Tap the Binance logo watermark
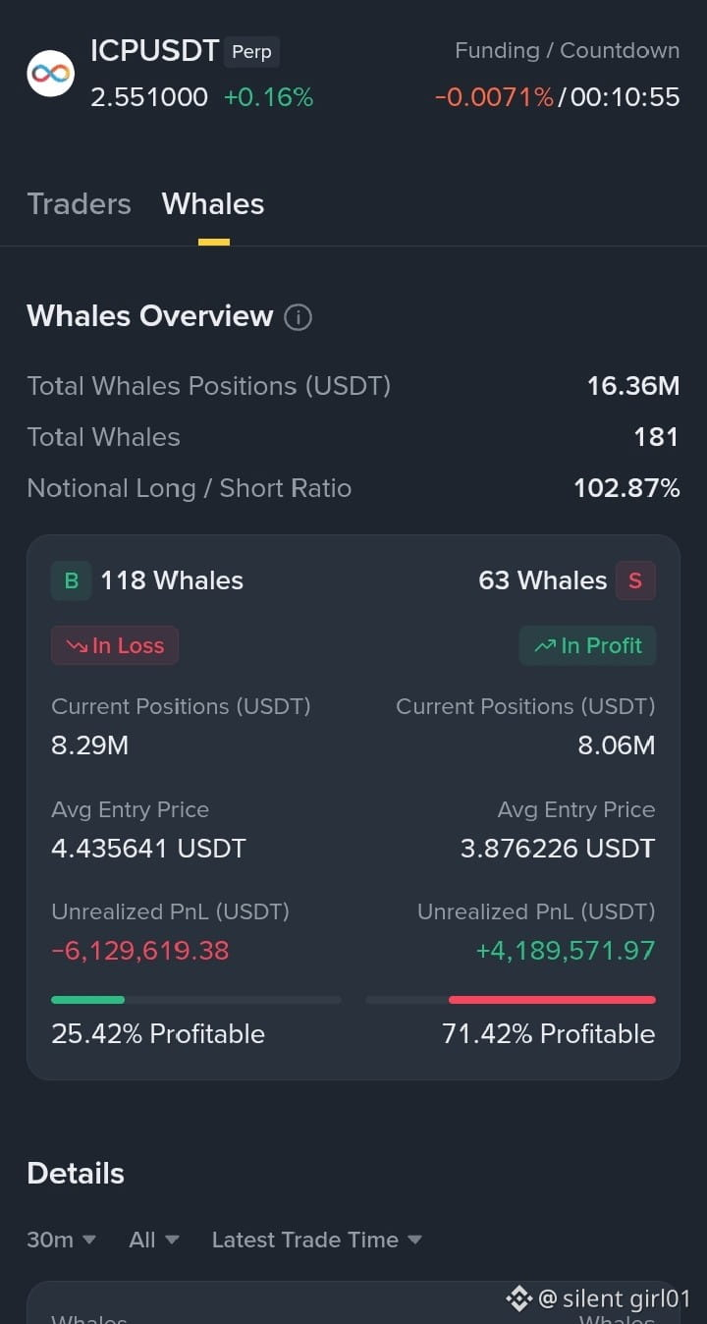This screenshot has height=1324, width=707. tap(518, 1298)
